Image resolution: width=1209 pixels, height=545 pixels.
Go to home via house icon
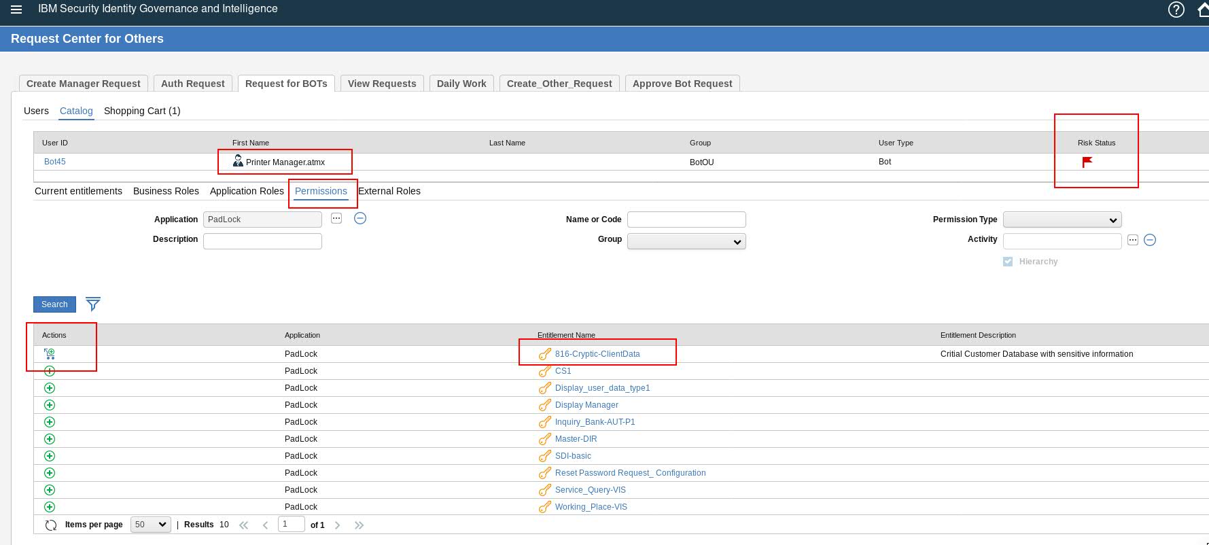point(1203,10)
